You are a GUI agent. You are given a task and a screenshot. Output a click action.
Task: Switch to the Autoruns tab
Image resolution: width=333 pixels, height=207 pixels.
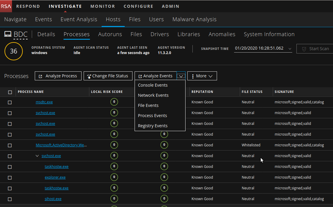click(x=110, y=34)
